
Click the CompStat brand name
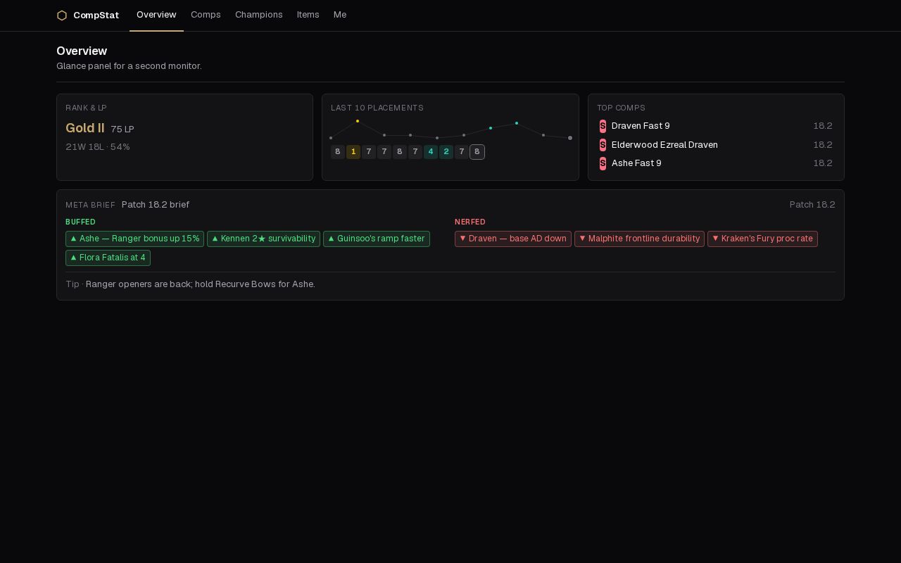point(96,15)
